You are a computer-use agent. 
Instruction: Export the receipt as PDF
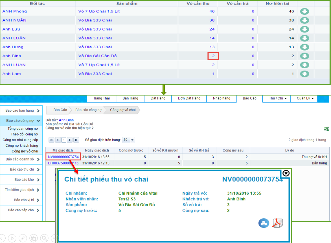point(277,223)
